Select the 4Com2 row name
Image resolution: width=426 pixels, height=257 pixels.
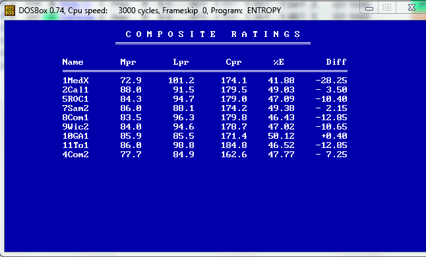pos(76,155)
